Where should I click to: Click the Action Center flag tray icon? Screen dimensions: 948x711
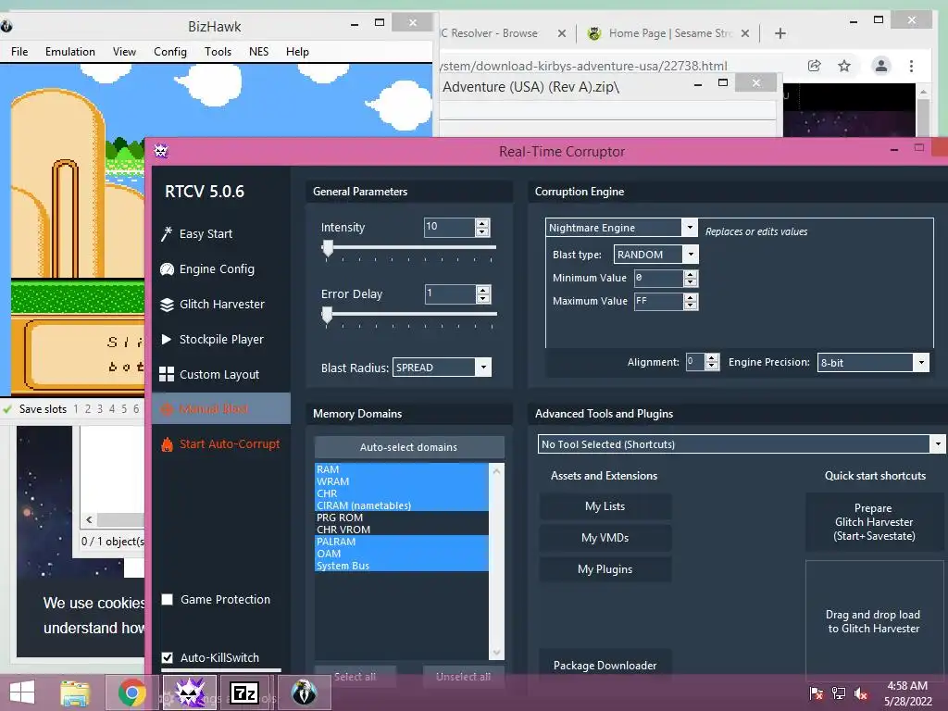(816, 692)
